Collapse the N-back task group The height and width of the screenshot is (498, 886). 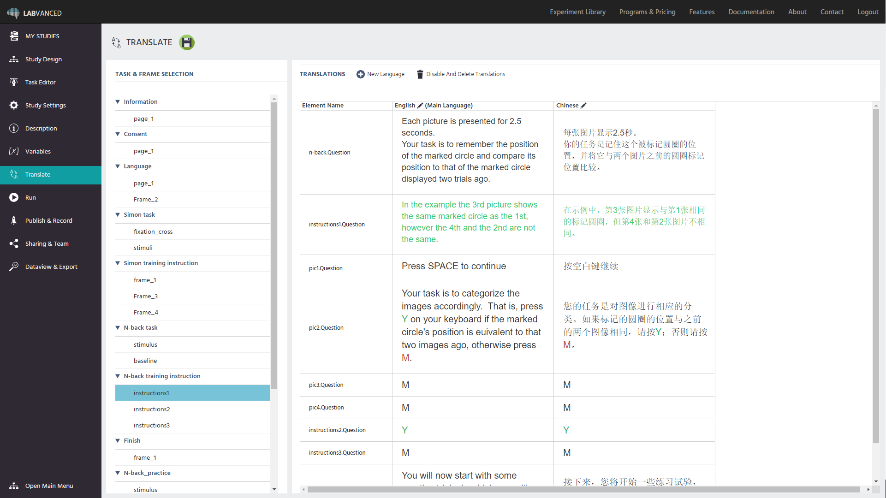118,328
